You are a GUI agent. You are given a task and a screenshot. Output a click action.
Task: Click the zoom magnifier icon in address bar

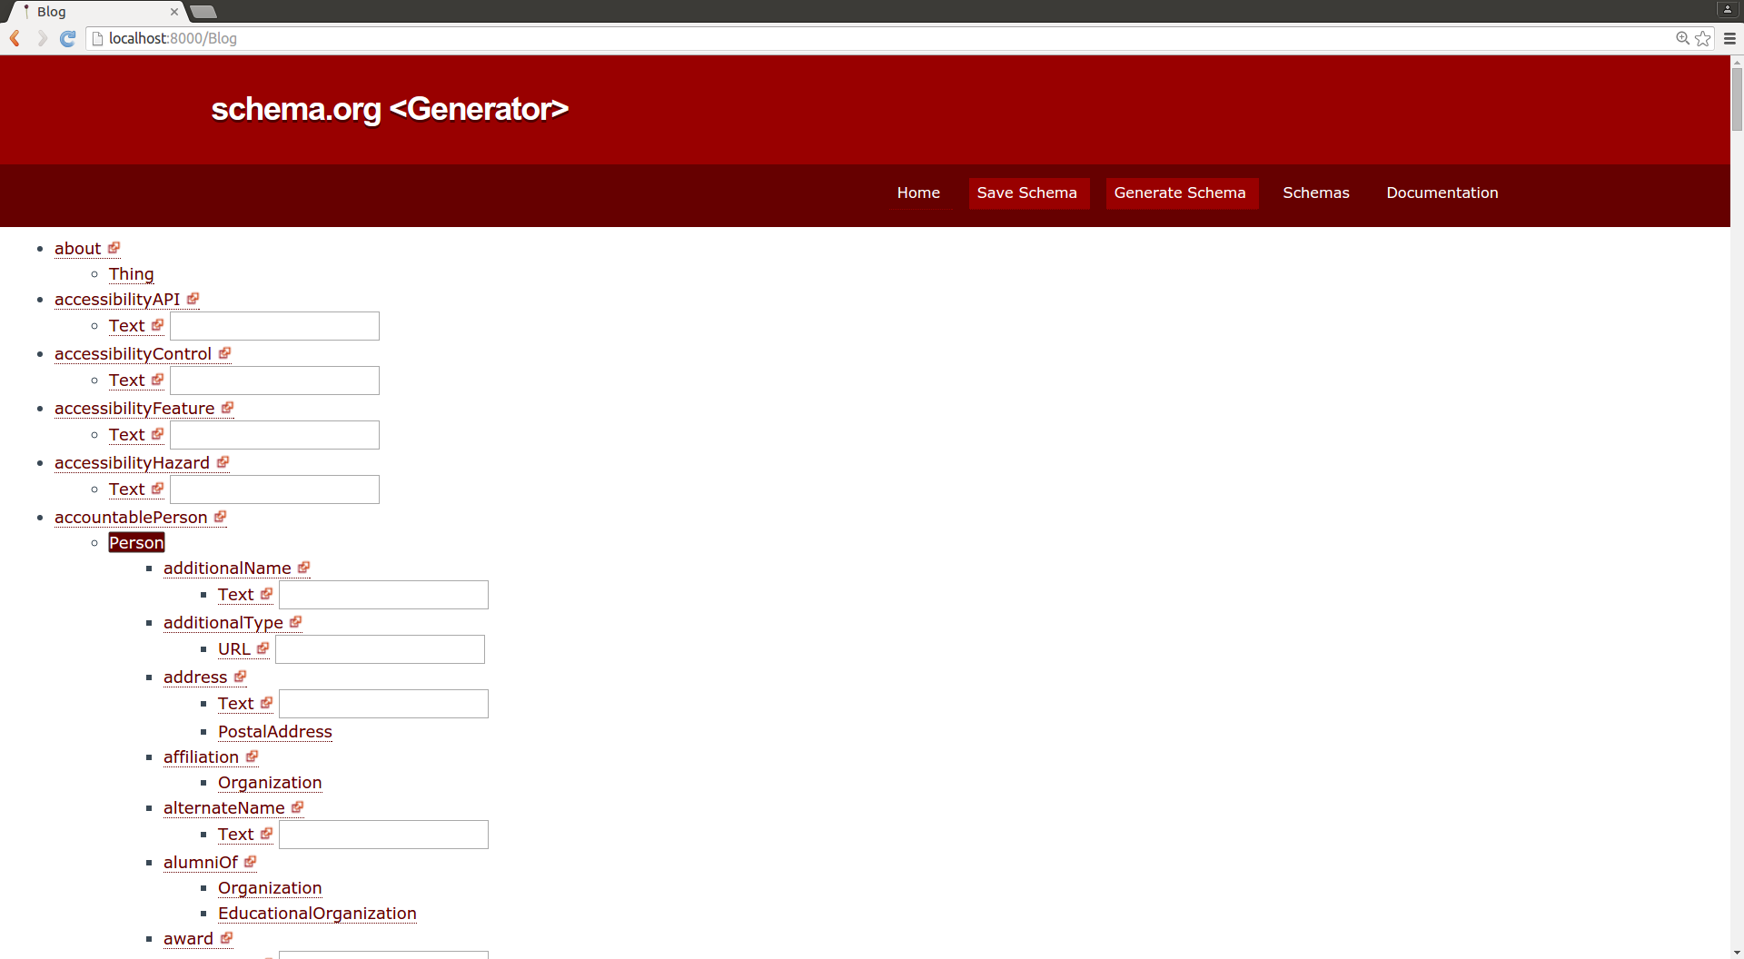pos(1682,38)
